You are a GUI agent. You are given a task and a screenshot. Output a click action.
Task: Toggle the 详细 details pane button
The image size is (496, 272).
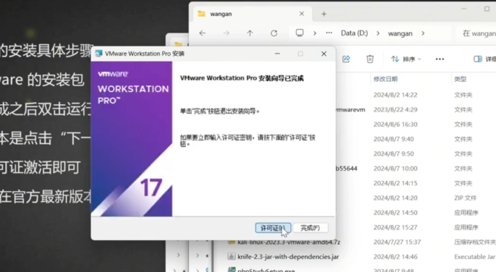click(484, 59)
